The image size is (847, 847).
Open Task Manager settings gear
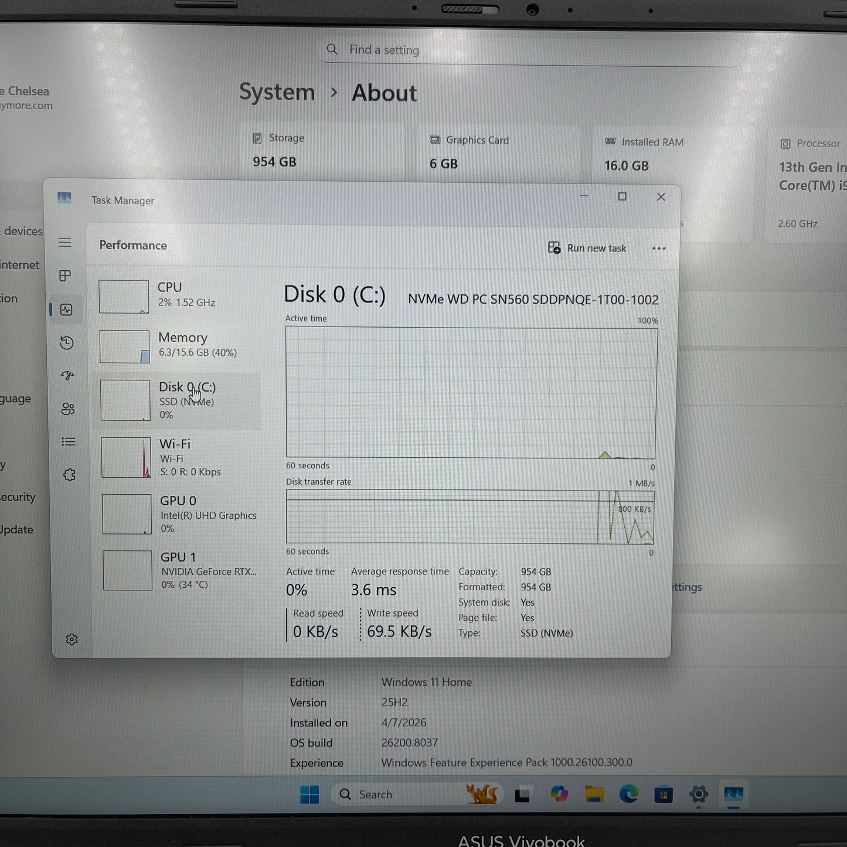coord(71,639)
